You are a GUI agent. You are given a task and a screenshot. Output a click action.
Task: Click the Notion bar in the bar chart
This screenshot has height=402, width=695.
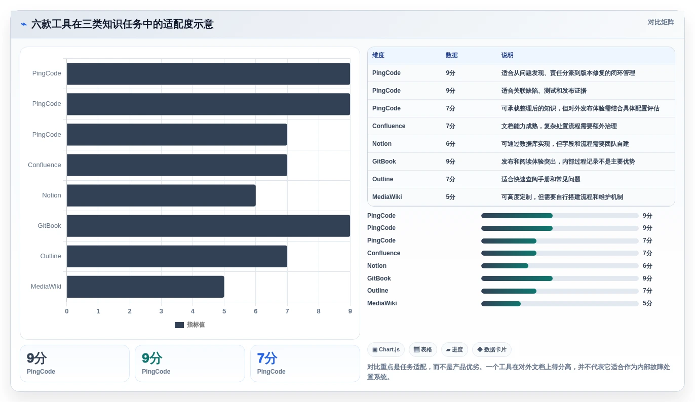tap(161, 195)
